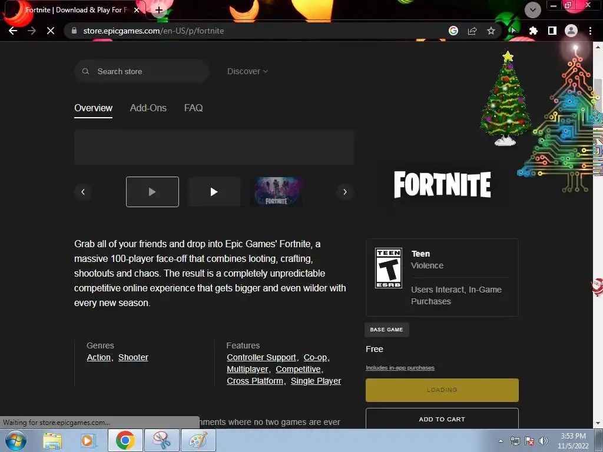
Task: Open Paint from the taskbar
Action: [x=198, y=440]
